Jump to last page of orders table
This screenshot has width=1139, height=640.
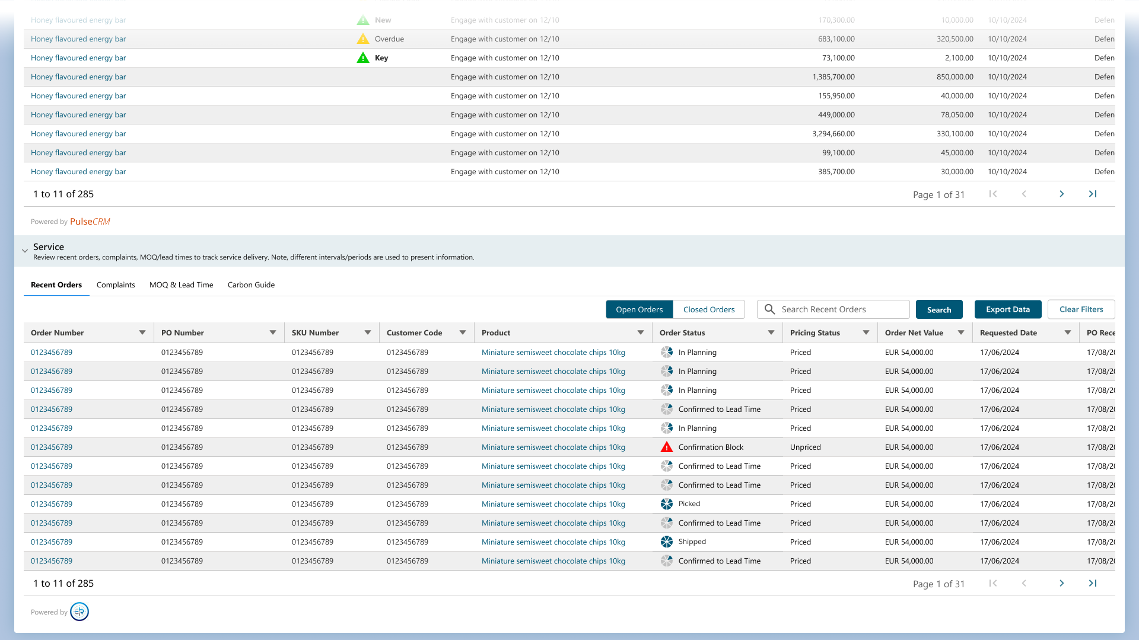point(1092,583)
